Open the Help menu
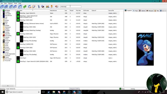 [20, 3]
